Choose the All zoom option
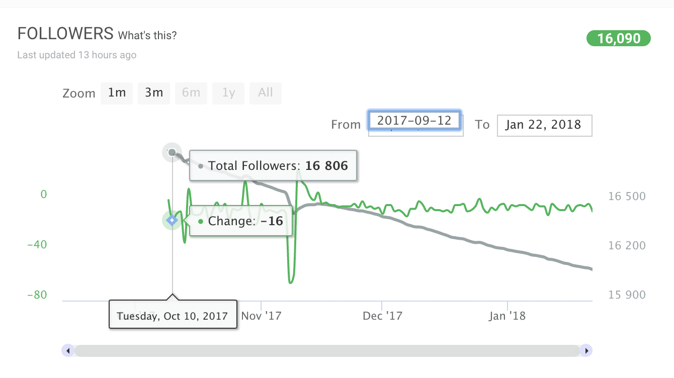 pos(266,93)
